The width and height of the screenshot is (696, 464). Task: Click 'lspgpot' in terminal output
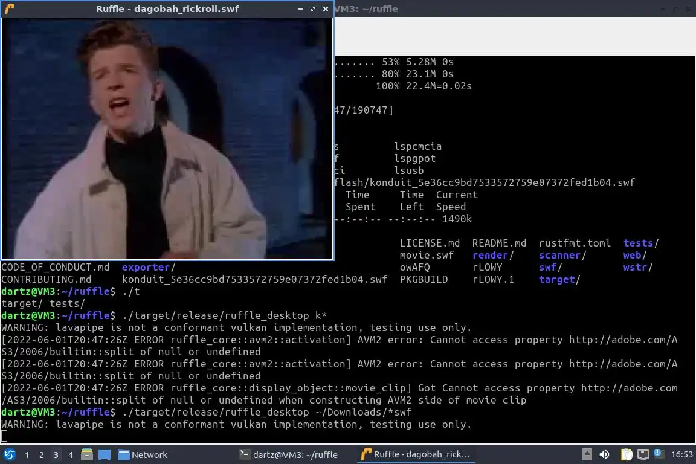pos(414,158)
